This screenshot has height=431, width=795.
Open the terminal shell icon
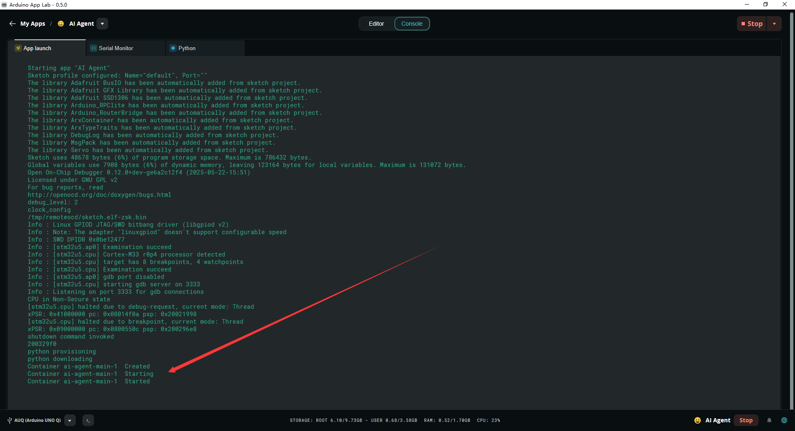click(x=88, y=420)
